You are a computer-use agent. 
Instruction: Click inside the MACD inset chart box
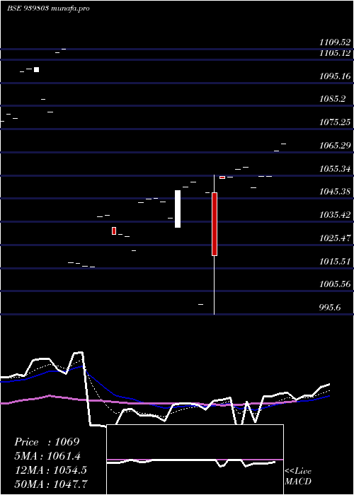[195, 460]
